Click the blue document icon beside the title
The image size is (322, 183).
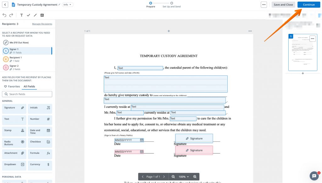coord(13,4)
